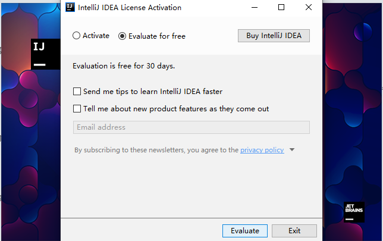Click the By subscribing to these newsletters text

click(156, 150)
